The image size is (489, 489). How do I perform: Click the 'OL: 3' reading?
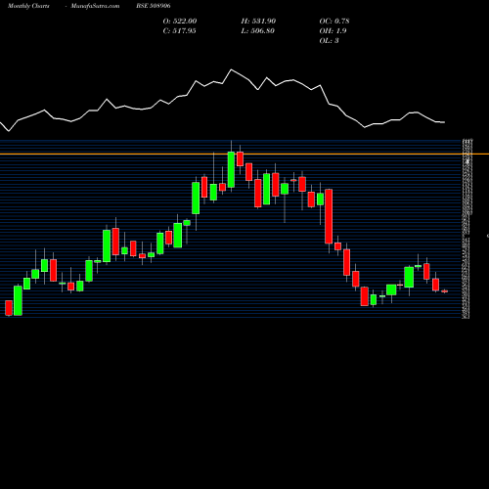pyautogui.click(x=329, y=40)
